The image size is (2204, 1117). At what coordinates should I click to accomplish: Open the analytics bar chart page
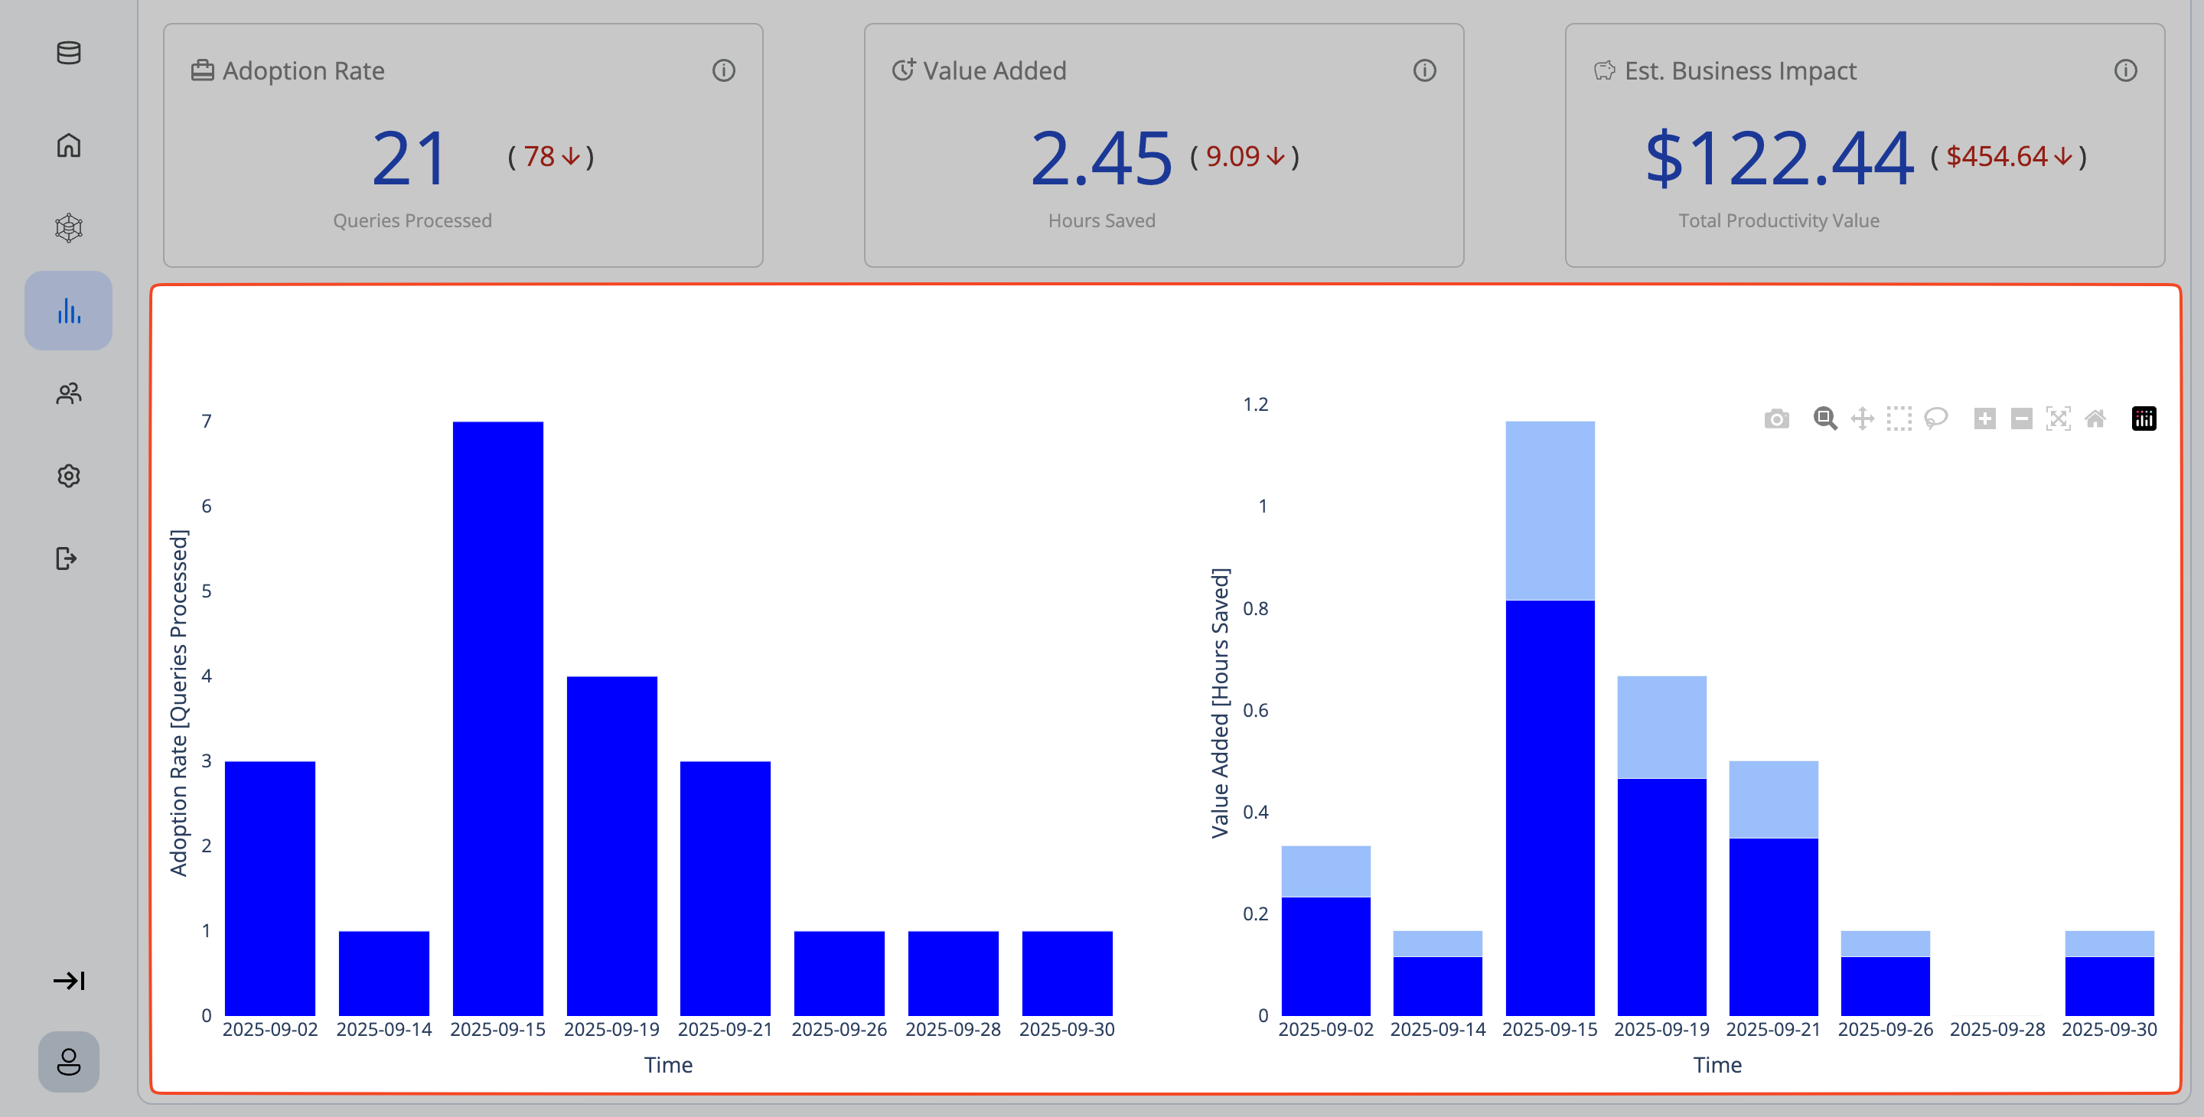[68, 311]
